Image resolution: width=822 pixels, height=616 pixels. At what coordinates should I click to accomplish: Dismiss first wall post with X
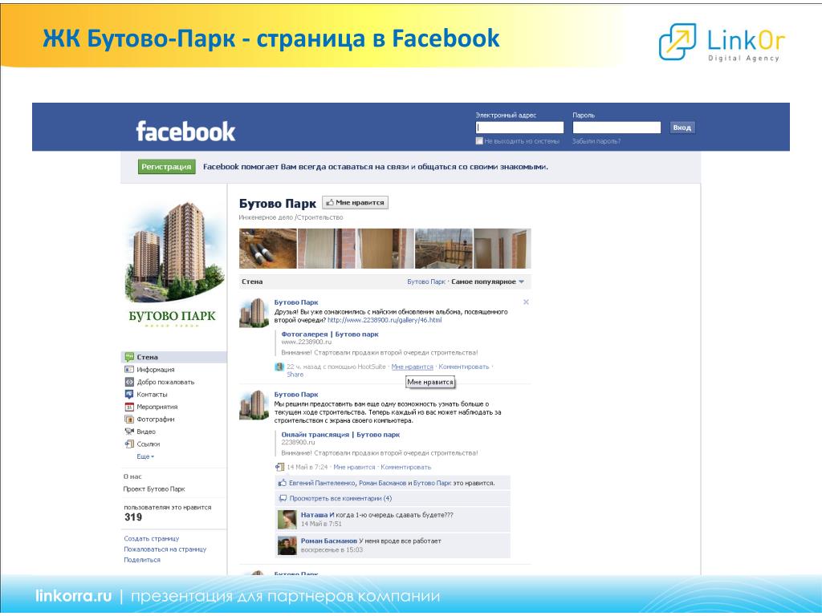click(x=526, y=302)
